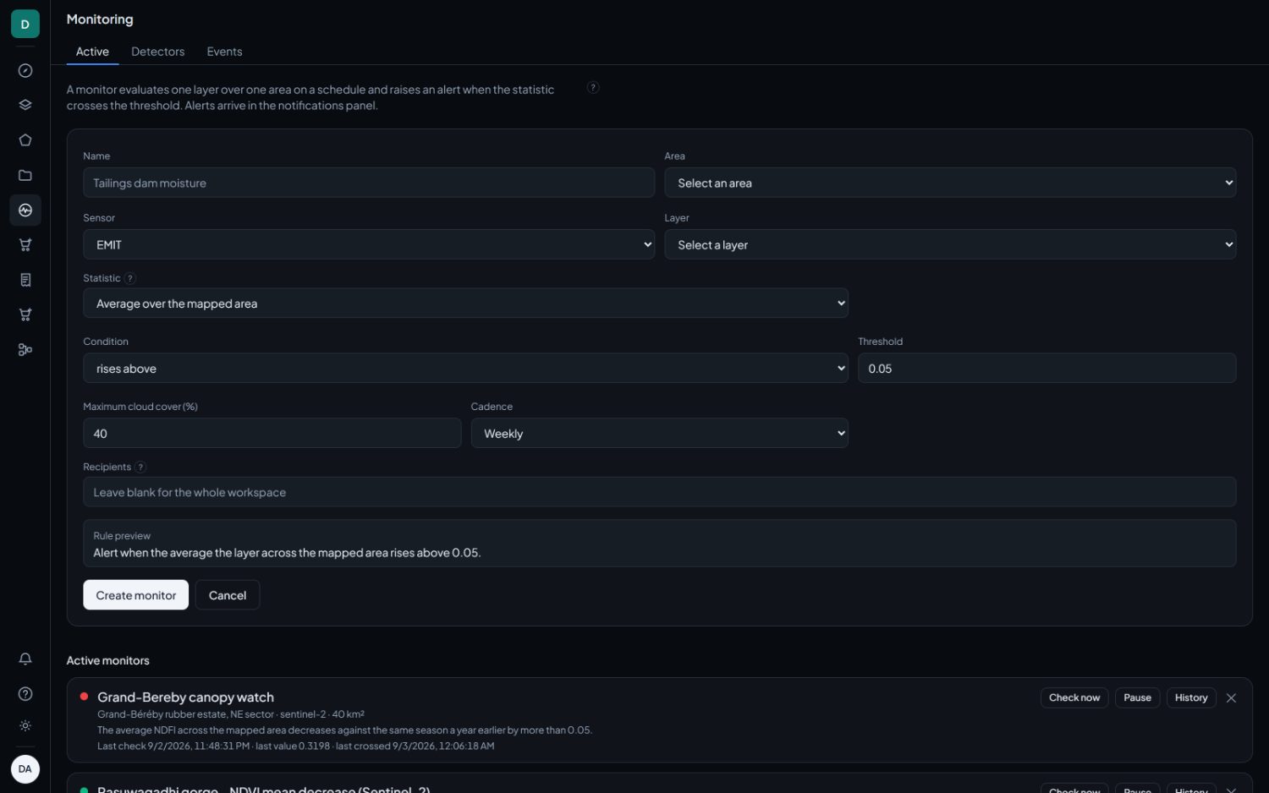
Task: Open the DA user avatar
Action: (25, 769)
